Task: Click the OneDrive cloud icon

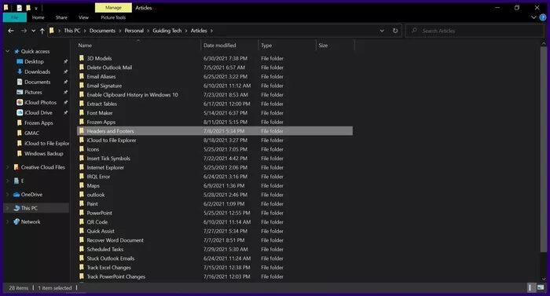Action: pos(16,195)
